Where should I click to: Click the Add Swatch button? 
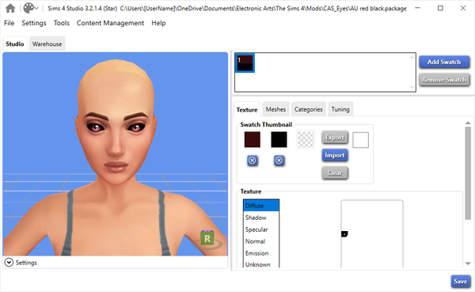pos(444,62)
